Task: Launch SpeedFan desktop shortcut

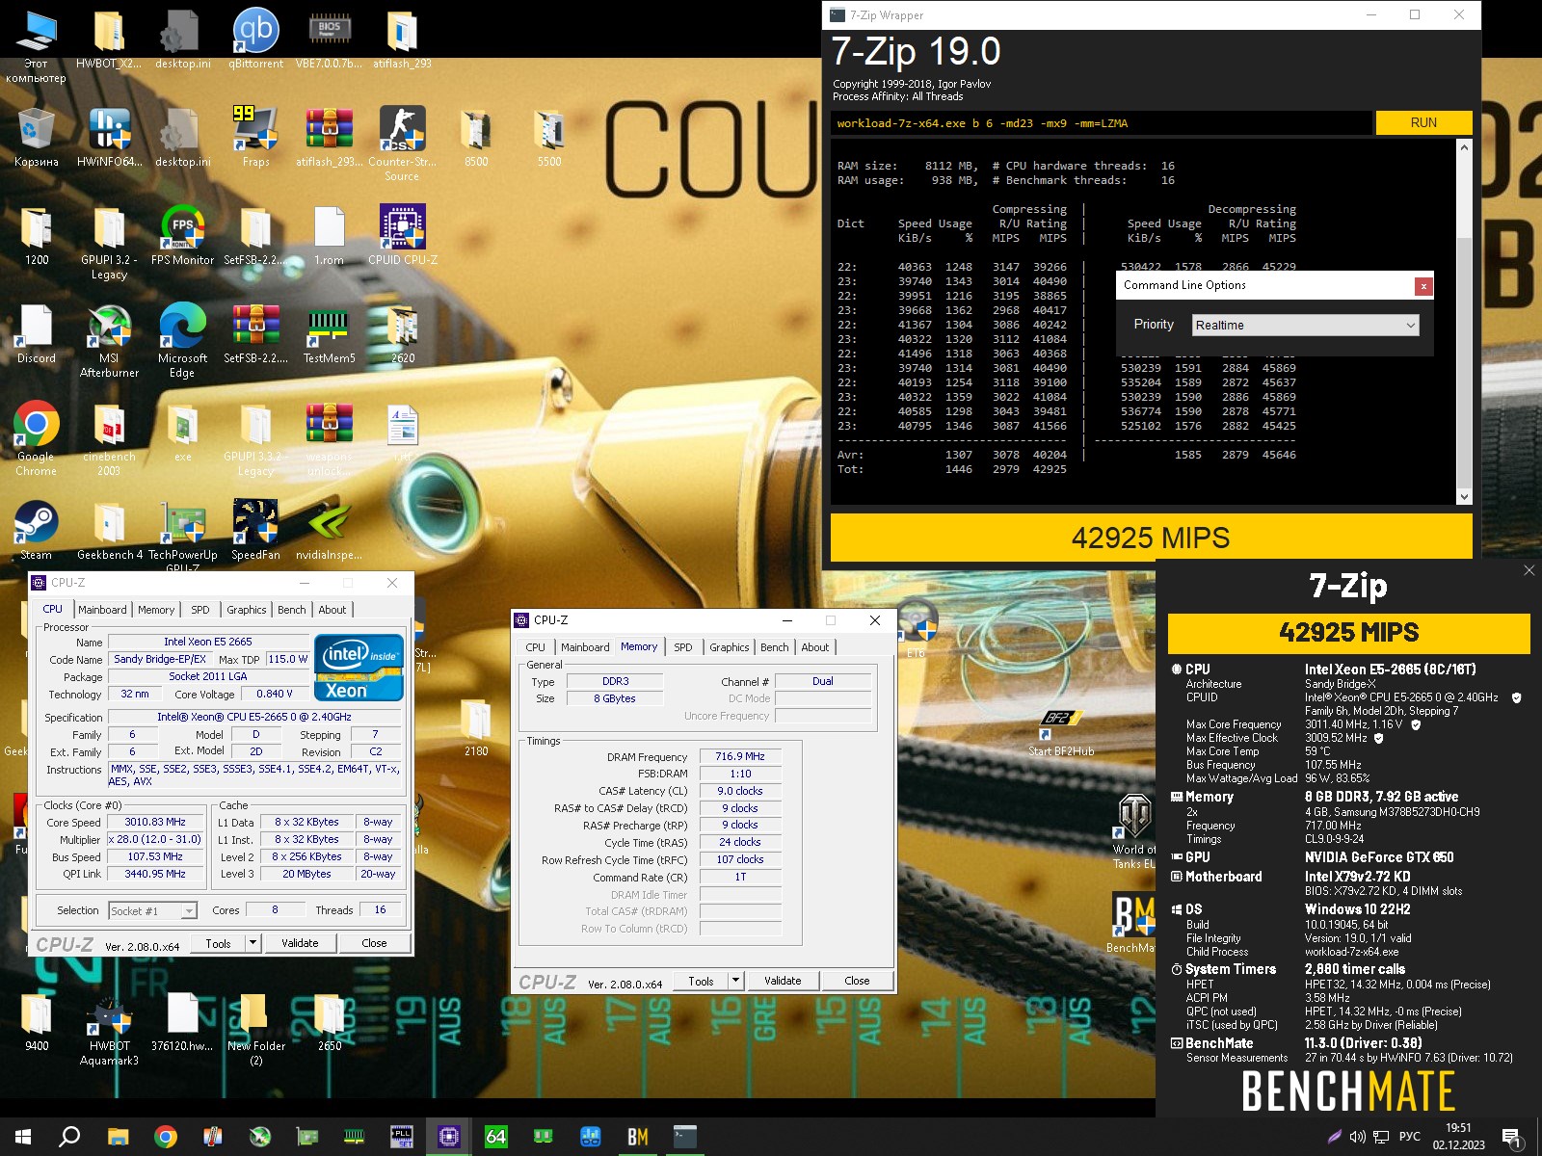Action: click(x=255, y=530)
